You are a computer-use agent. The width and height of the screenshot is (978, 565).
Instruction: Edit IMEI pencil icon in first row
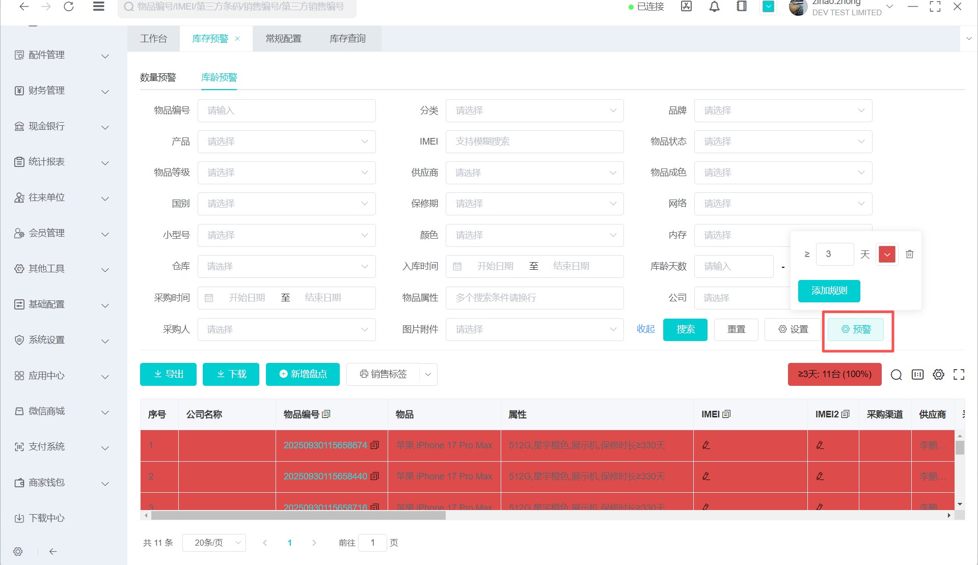706,445
